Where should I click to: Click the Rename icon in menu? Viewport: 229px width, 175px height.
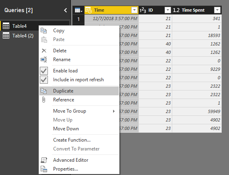[x=44, y=60]
